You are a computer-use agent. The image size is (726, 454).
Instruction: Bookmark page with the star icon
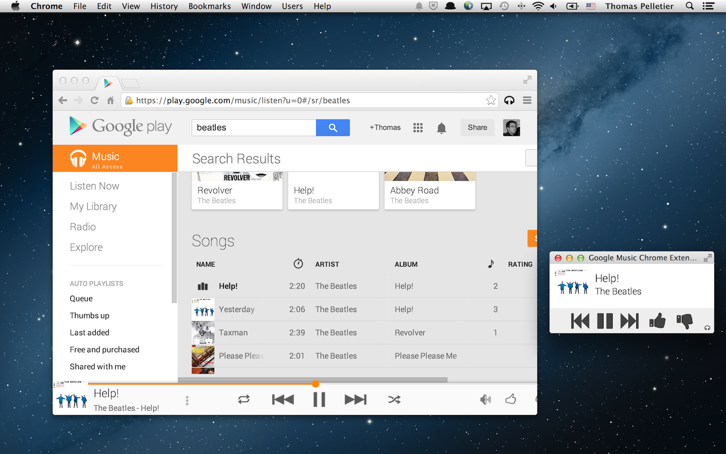click(x=491, y=100)
